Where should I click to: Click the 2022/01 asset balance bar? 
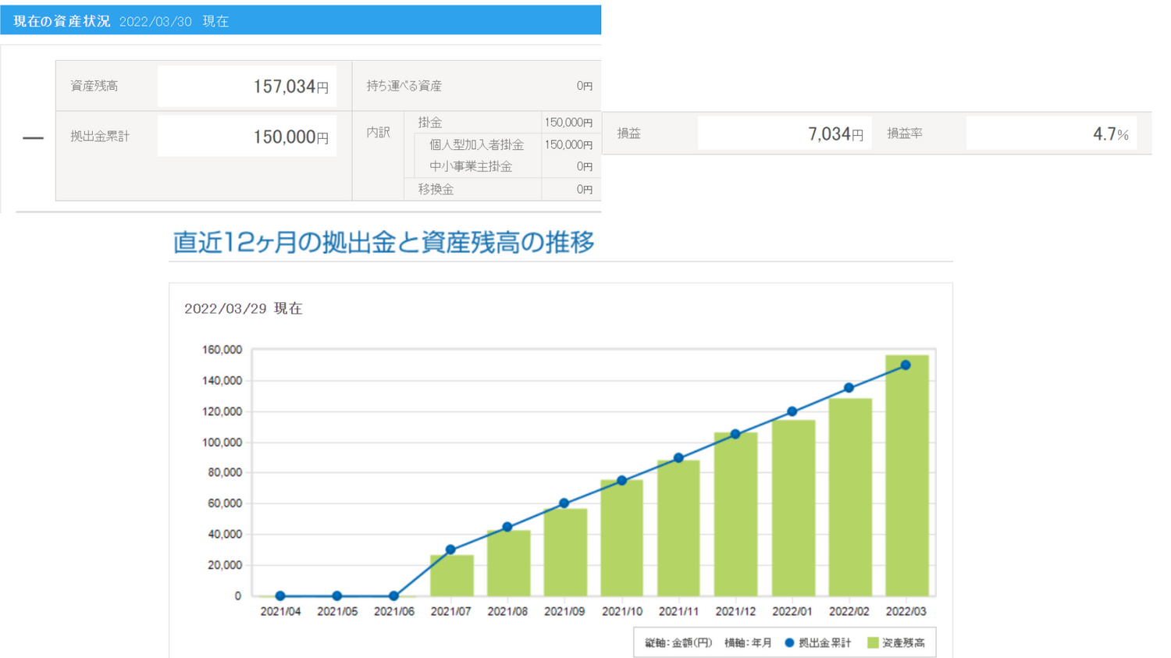[x=793, y=508]
